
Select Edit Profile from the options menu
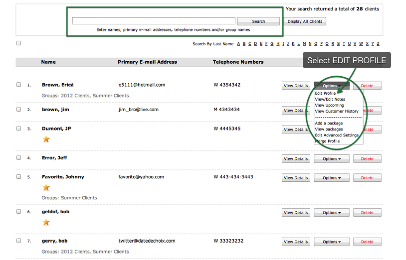click(325, 93)
